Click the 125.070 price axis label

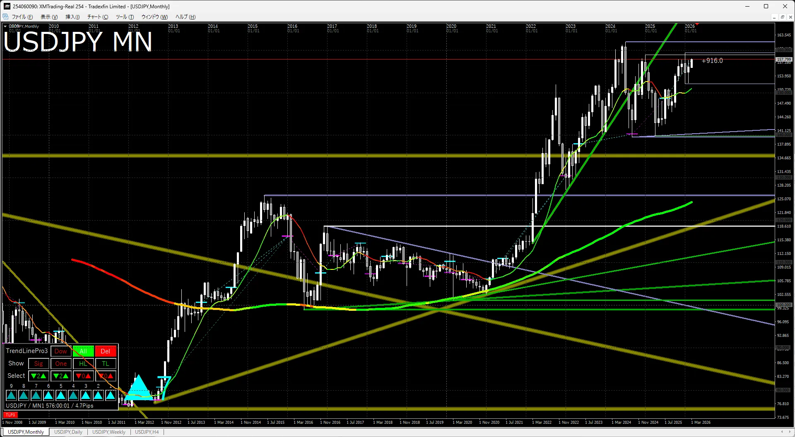[x=784, y=199]
